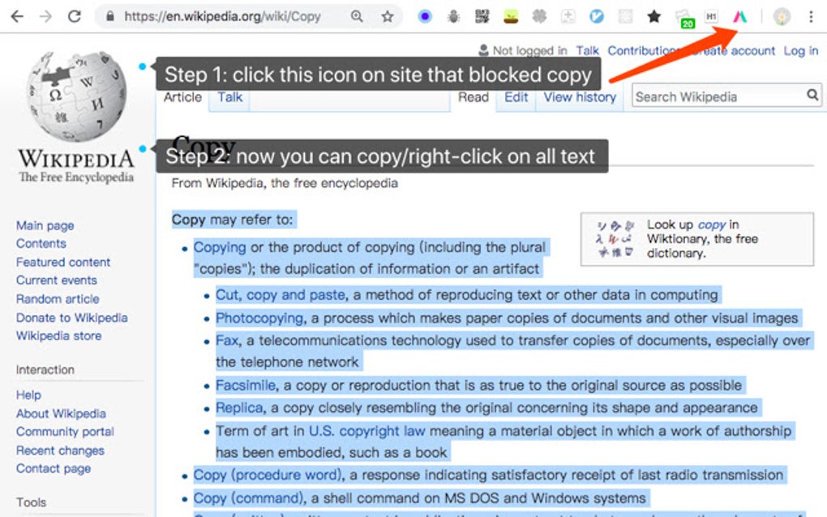Click the Log in link
The height and width of the screenshot is (517, 827).
[800, 50]
